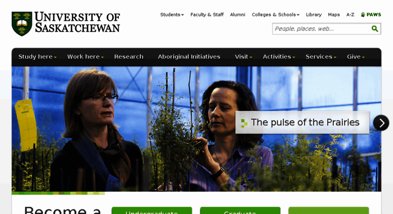Expand the Students dropdown menu
The width and height of the screenshot is (393, 214).
172,15
